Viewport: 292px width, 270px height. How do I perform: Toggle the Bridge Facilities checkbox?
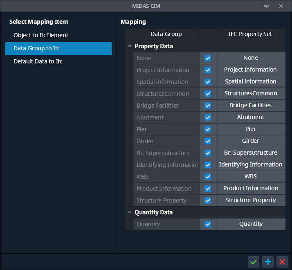point(208,106)
